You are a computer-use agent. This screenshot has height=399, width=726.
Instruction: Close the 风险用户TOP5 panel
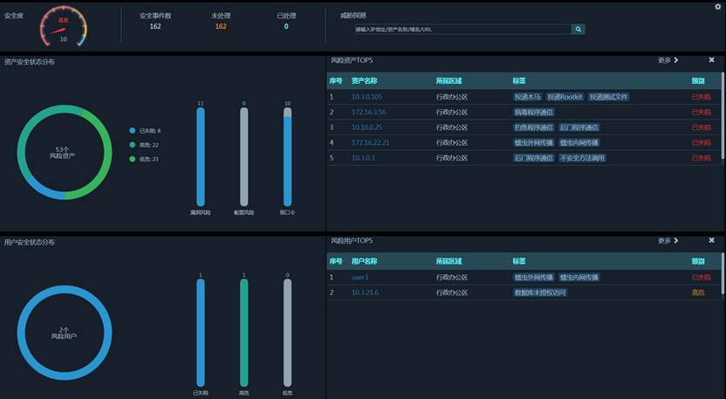(711, 240)
